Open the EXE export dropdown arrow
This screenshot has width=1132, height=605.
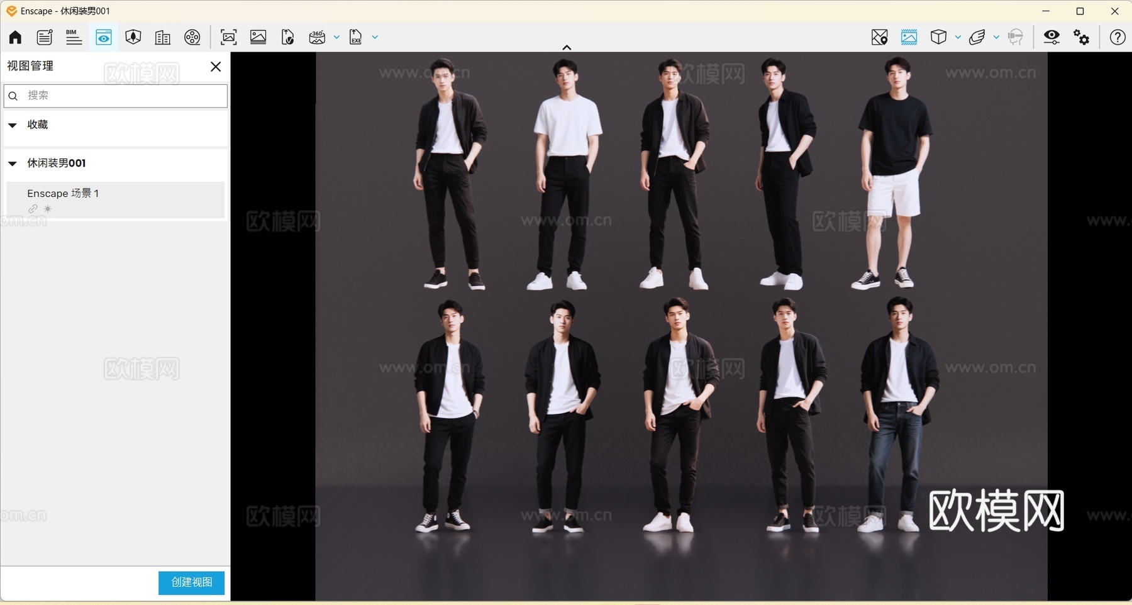tap(375, 37)
